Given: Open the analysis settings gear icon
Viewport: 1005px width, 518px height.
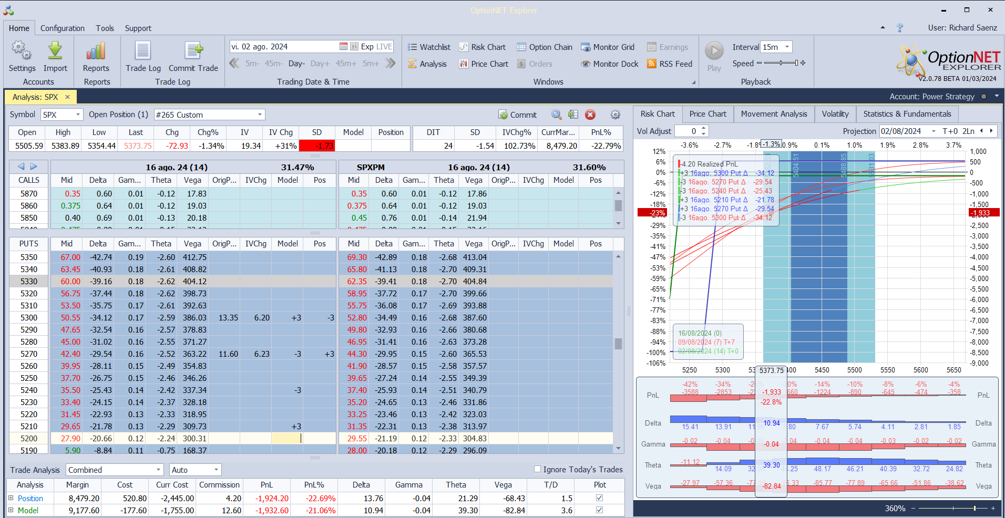Looking at the screenshot, I should tap(615, 115).
